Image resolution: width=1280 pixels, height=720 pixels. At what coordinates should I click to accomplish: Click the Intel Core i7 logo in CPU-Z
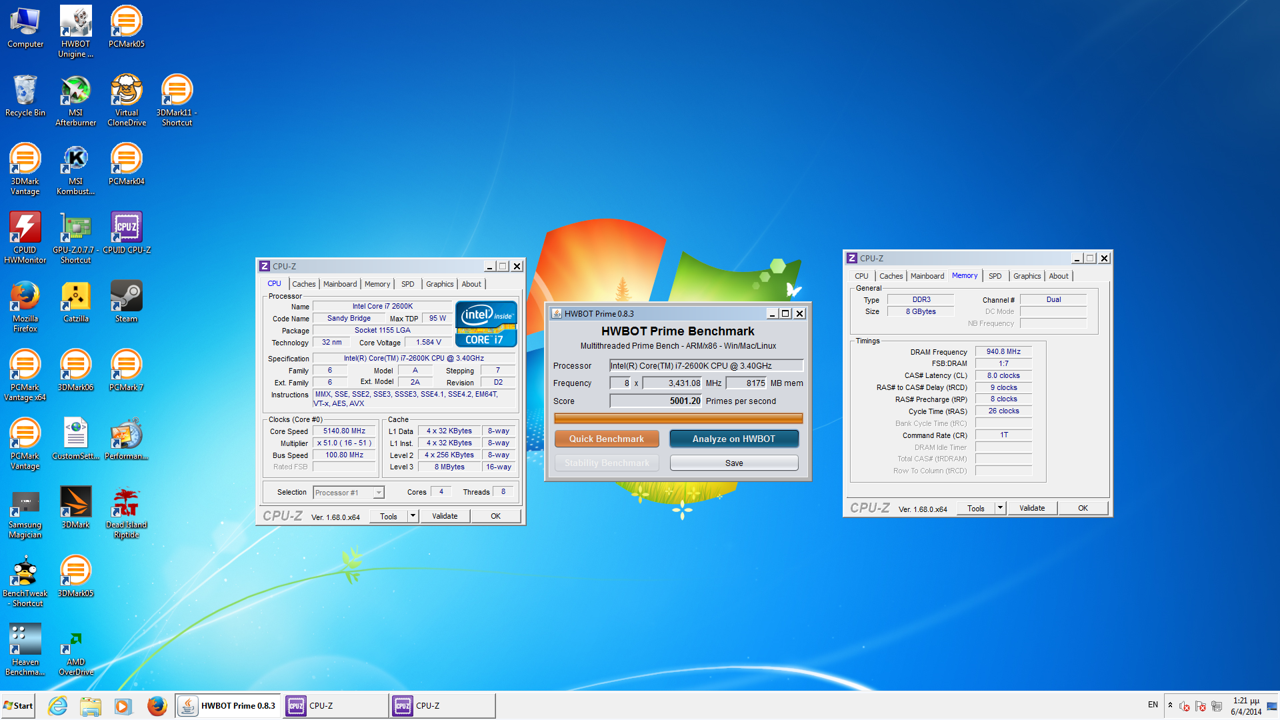[486, 324]
